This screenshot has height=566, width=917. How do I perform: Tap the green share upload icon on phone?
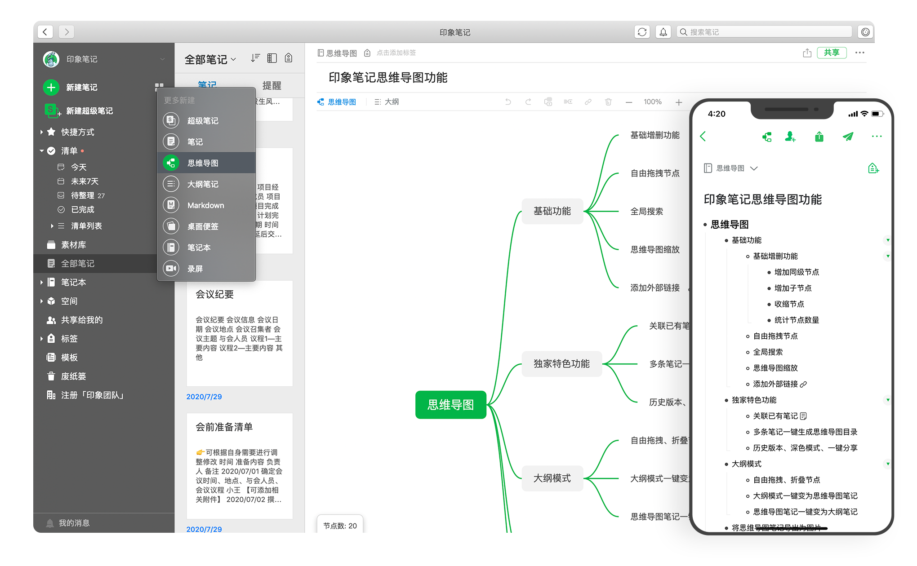[819, 137]
